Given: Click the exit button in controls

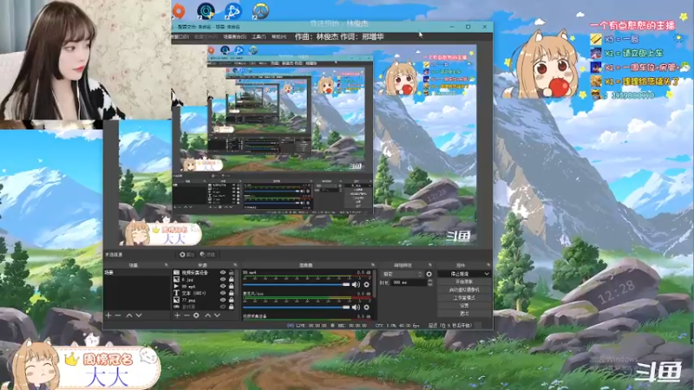Looking at the screenshot, I should pos(464,314).
